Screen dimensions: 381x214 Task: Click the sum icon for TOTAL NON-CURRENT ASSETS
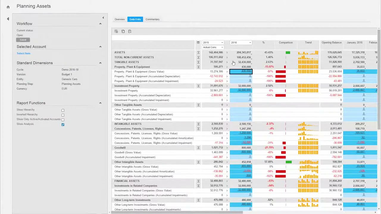(x=199, y=57)
